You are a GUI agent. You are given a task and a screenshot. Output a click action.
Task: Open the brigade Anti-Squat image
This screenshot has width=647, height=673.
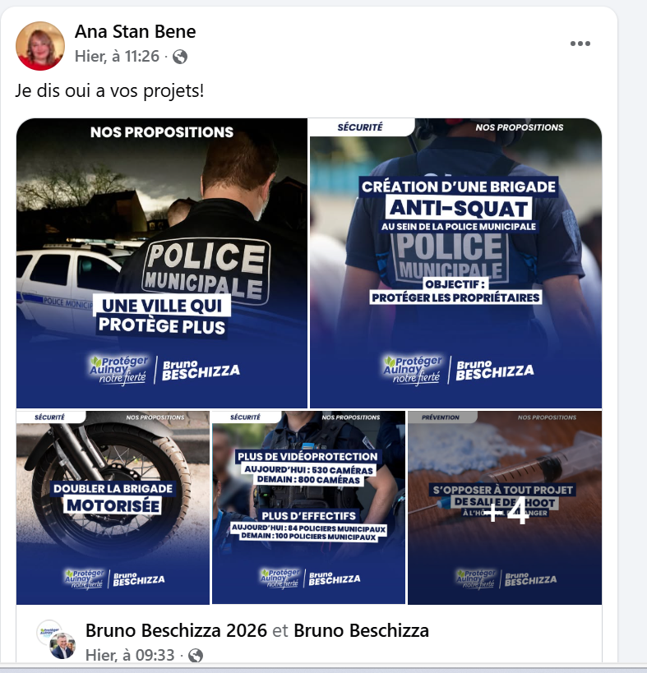(455, 263)
